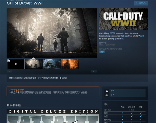Click the 不支持简体中文 warning heading
The width and height of the screenshot is (156, 123).
point(16,90)
